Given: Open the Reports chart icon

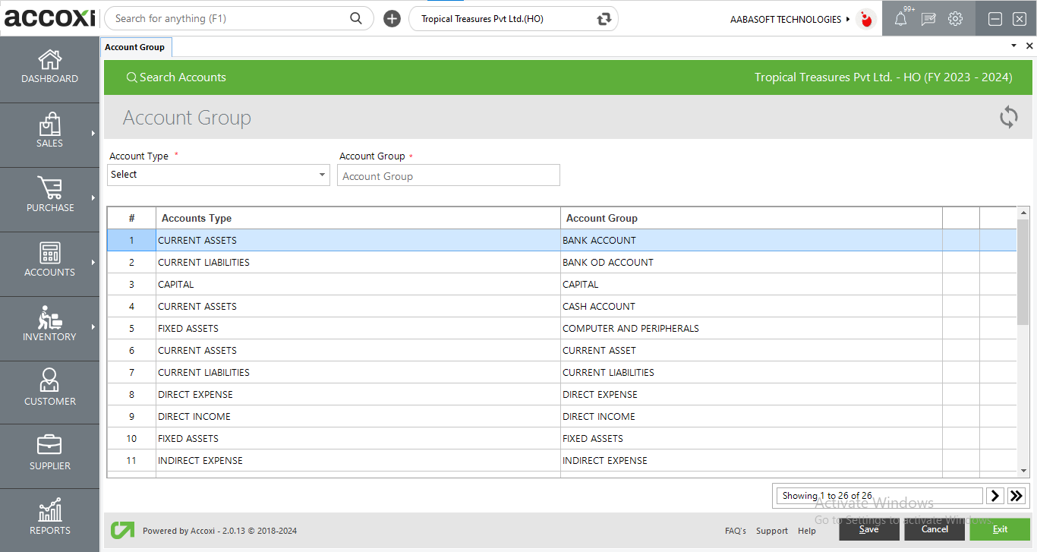Looking at the screenshot, I should (49, 510).
